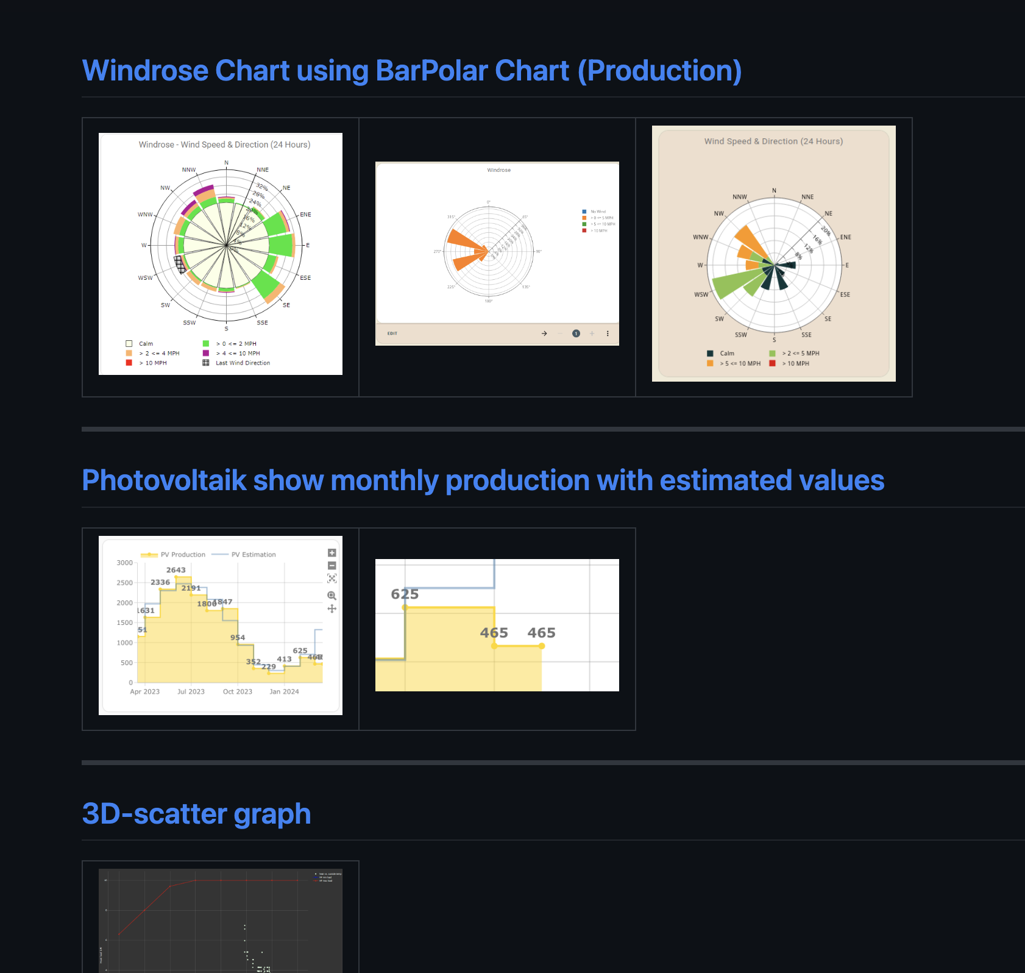Screen dimensions: 1025x973
Task: Click the reset axes icon on the PV chart
Action: [332, 578]
